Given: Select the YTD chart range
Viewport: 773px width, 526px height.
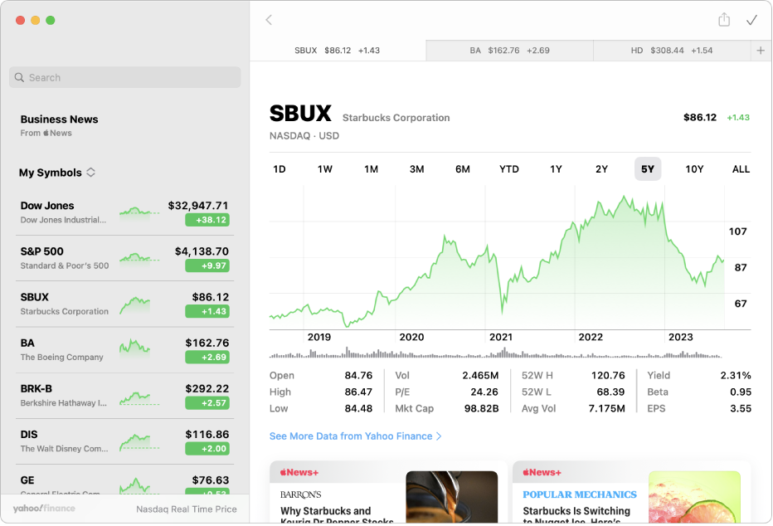Looking at the screenshot, I should [x=509, y=169].
